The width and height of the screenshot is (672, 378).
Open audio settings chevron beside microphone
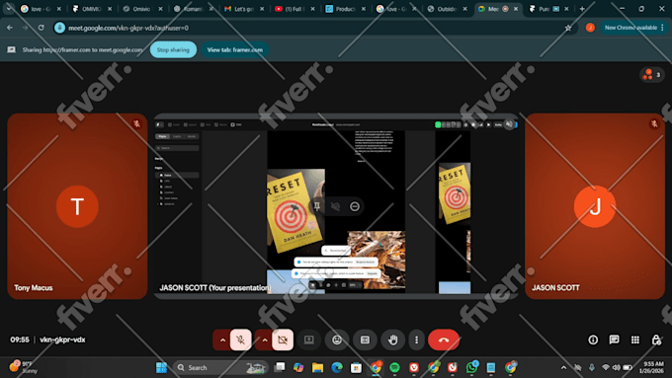(x=222, y=340)
